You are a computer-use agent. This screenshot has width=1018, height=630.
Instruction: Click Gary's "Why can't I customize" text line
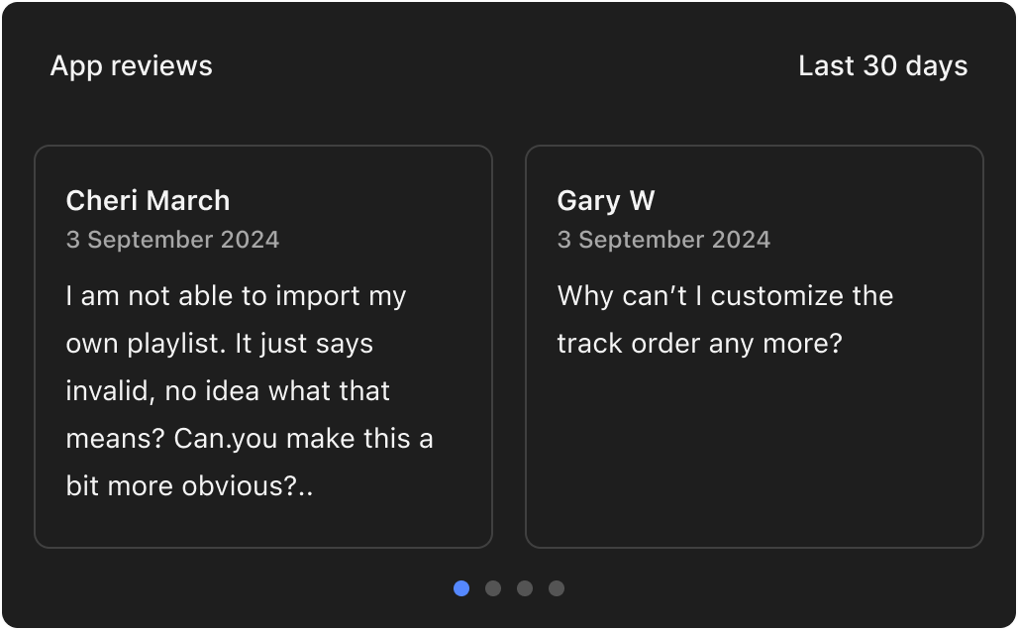coord(725,296)
